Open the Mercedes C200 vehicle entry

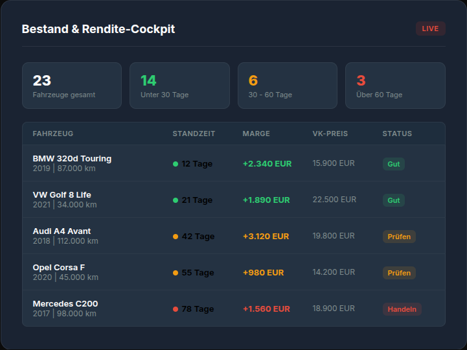click(x=65, y=304)
